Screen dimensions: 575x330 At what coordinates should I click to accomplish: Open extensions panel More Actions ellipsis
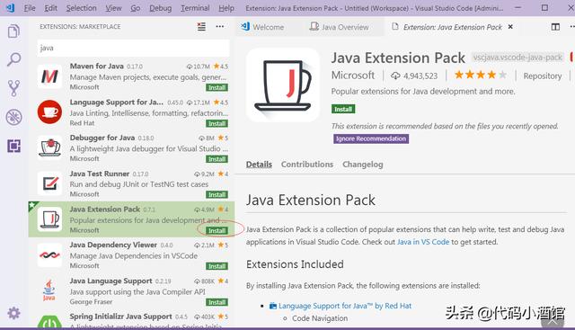click(x=219, y=26)
